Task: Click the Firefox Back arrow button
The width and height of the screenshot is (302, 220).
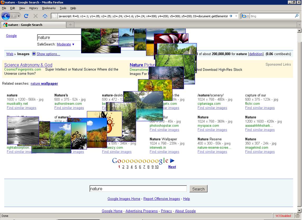Action: coord(6,16)
